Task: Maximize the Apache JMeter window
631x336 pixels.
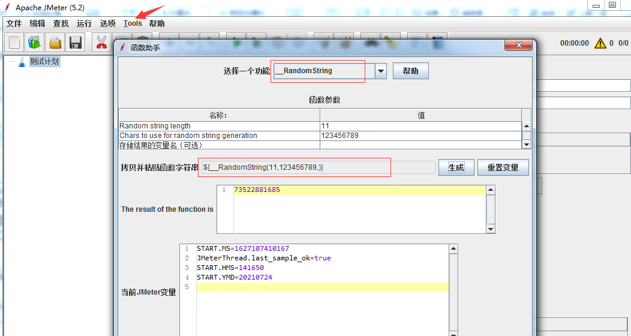Action: 612,5
